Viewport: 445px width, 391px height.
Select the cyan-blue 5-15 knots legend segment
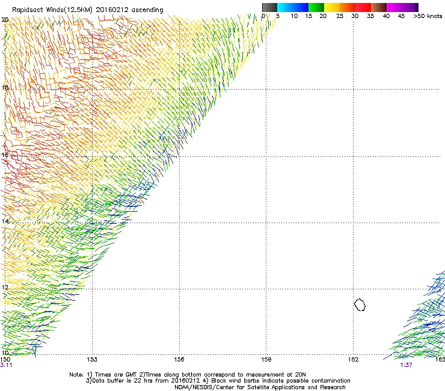point(293,7)
